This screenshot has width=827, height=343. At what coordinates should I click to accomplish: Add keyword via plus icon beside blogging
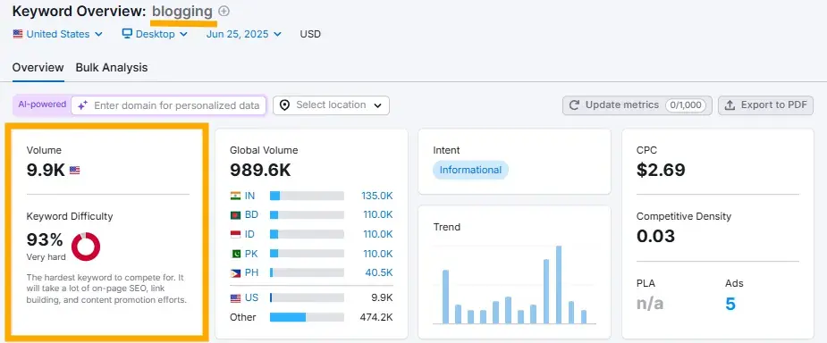224,11
